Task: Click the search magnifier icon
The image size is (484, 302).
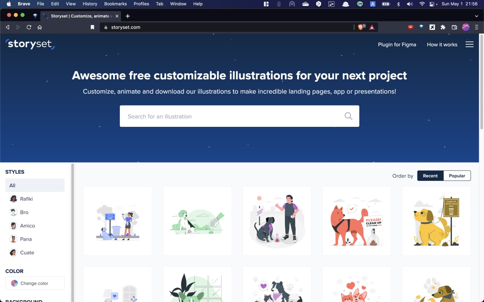Action: pyautogui.click(x=348, y=116)
